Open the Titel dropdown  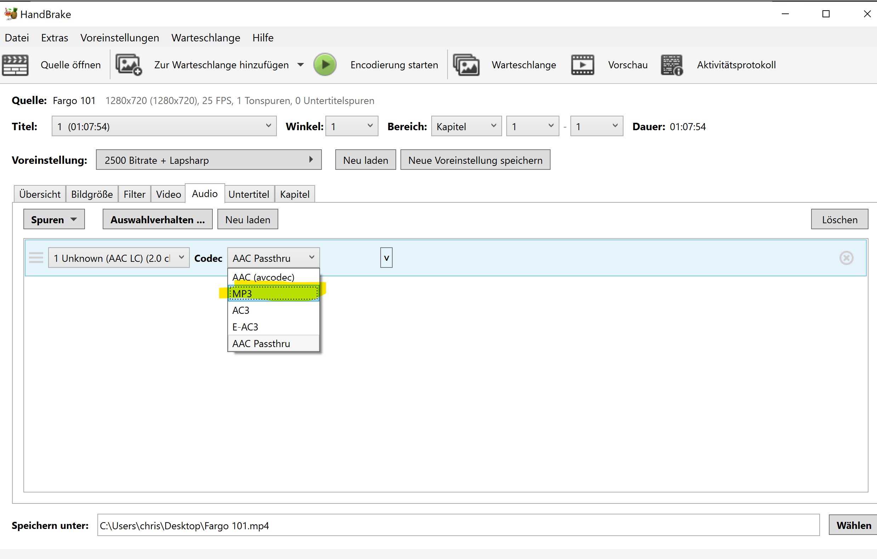click(x=164, y=126)
